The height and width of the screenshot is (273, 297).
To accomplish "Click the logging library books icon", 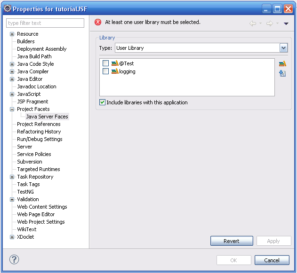I will point(115,71).
